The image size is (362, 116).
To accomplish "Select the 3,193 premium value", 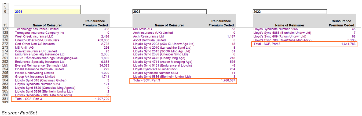I will click(x=351, y=40).
